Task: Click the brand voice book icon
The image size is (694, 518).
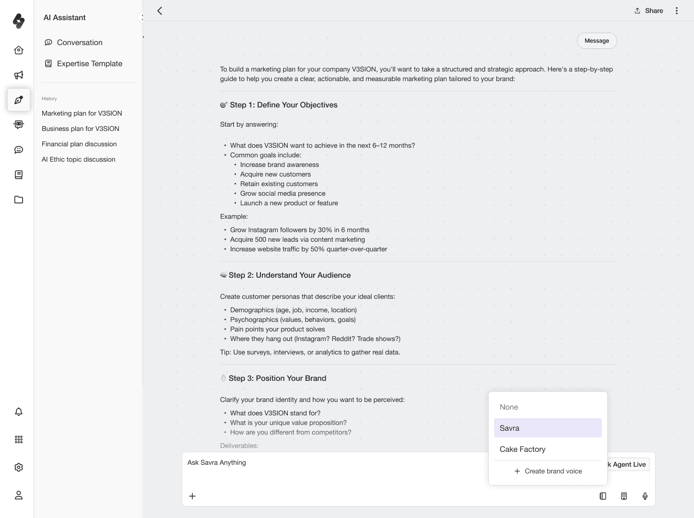Action: point(603,496)
